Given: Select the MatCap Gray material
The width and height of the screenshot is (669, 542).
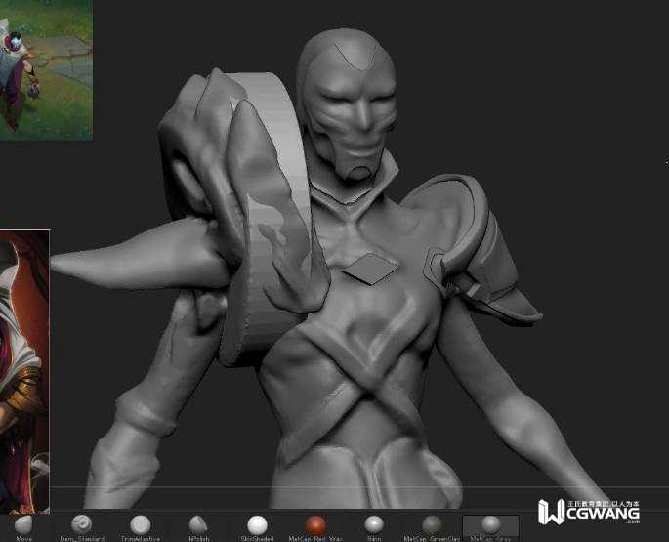Looking at the screenshot, I should pyautogui.click(x=490, y=527).
